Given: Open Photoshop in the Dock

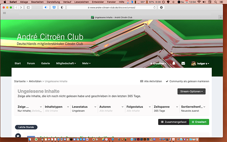Looking at the screenshot, I should (142, 140).
